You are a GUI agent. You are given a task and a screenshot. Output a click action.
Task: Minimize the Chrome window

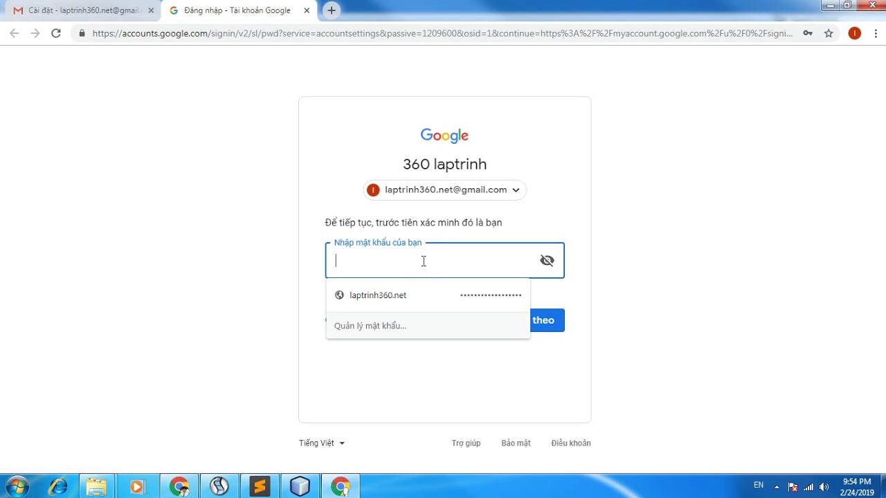pos(831,6)
